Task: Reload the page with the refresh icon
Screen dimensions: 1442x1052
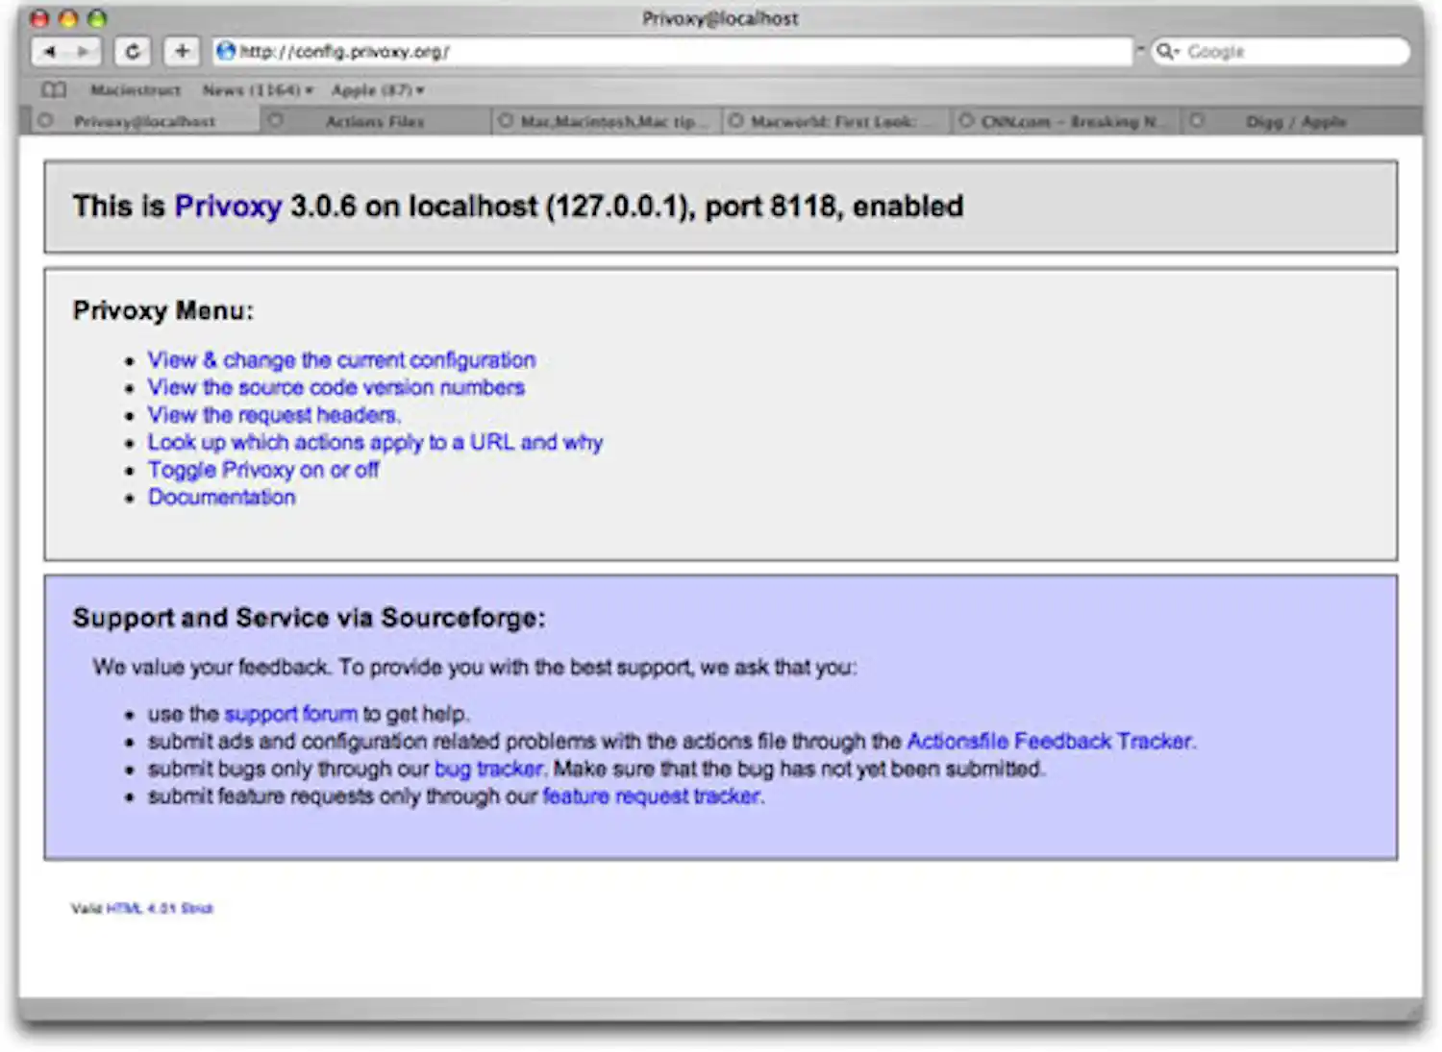Action: pyautogui.click(x=133, y=52)
